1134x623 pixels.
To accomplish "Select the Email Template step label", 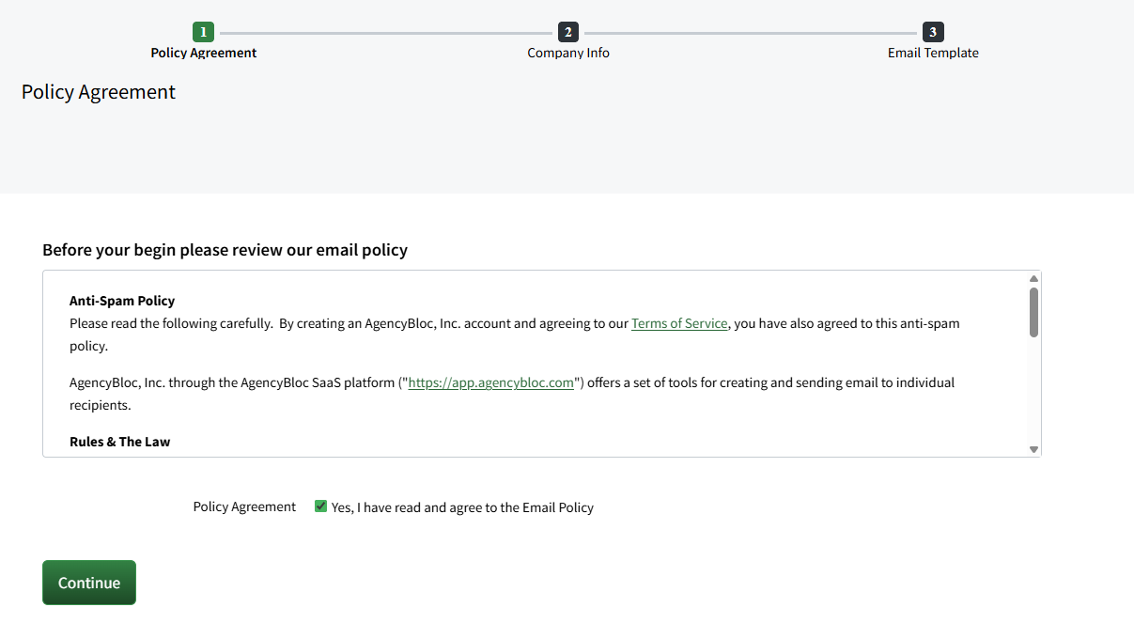I will coord(932,53).
